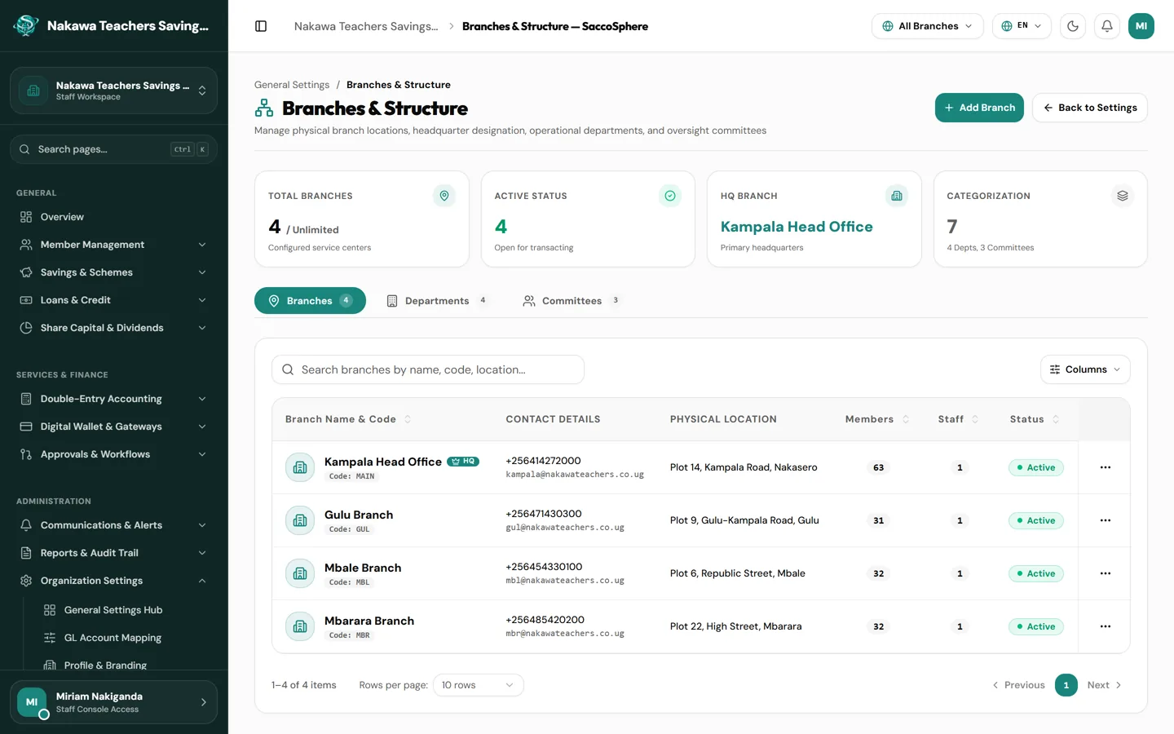
Task: Open actions menu for Gulu Branch
Action: pyautogui.click(x=1106, y=520)
